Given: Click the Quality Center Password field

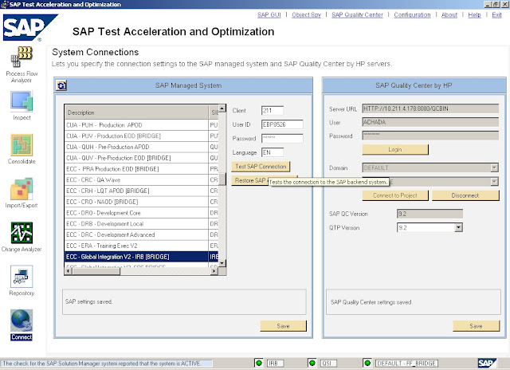Looking at the screenshot, I should [x=430, y=136].
